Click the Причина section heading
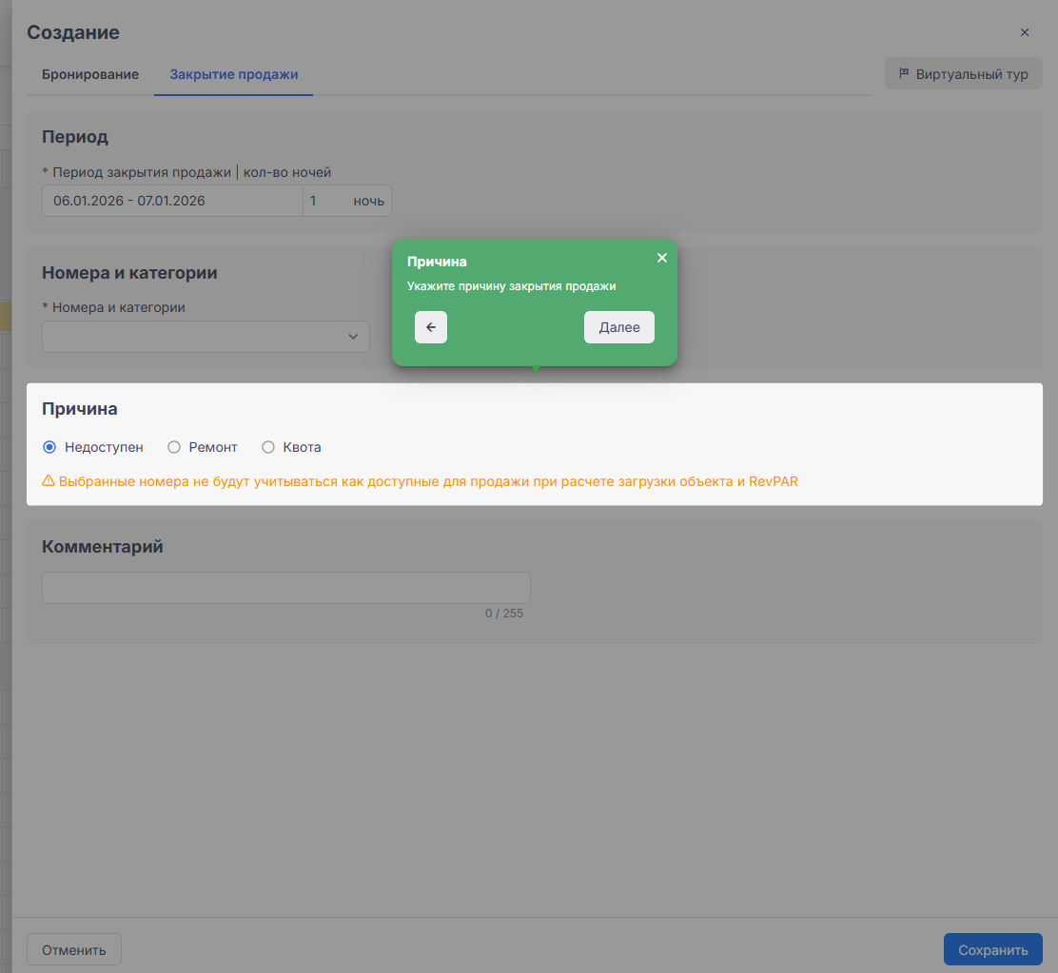Image resolution: width=1058 pixels, height=973 pixels. (x=80, y=409)
